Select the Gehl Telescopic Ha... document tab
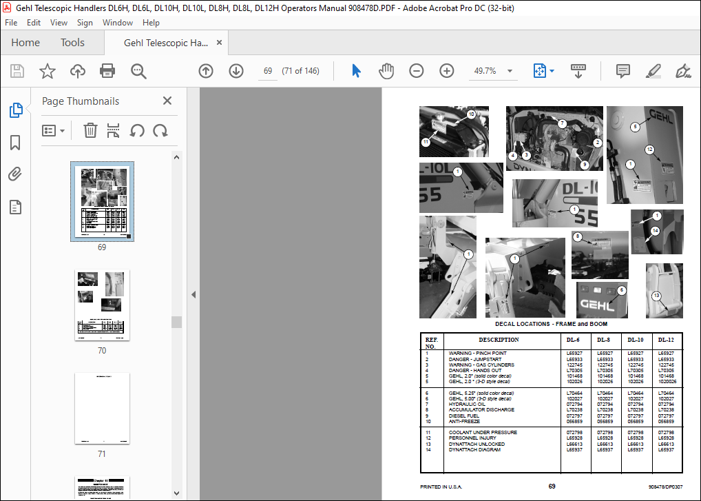The width and height of the screenshot is (701, 501). [x=166, y=43]
